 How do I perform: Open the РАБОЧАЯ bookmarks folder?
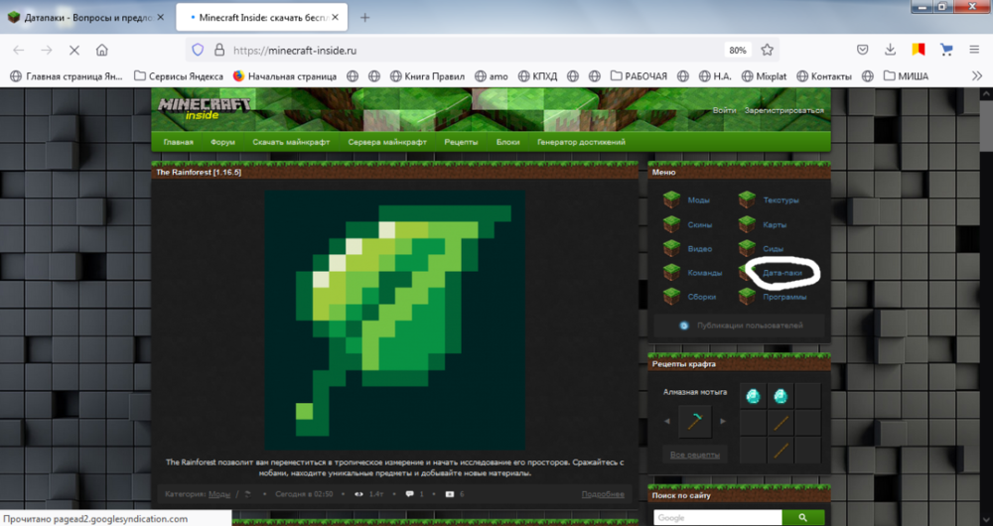point(638,76)
